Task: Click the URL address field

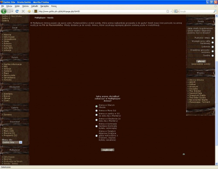Action: pos(102,11)
